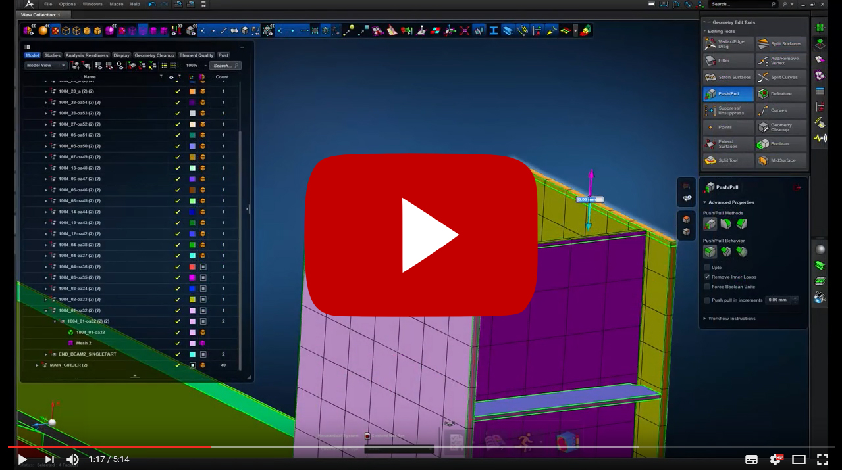Select the Extend Surfaces tool
This screenshot has width=842, height=470.
[x=728, y=144]
